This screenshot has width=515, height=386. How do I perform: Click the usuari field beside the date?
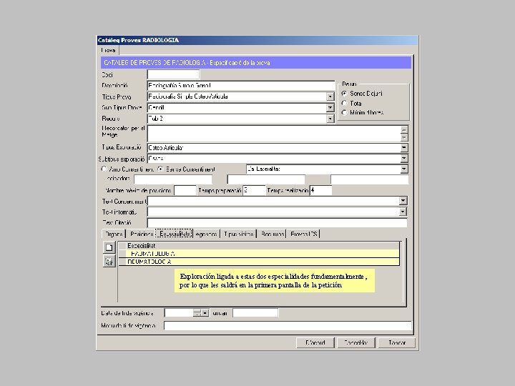pyautogui.click(x=255, y=313)
